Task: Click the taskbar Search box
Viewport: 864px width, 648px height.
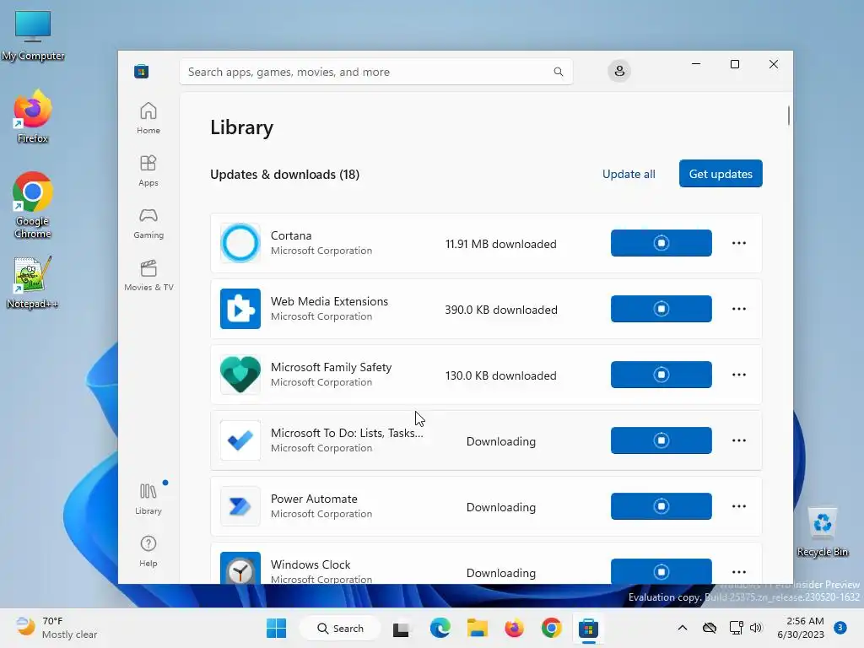Action: click(341, 628)
